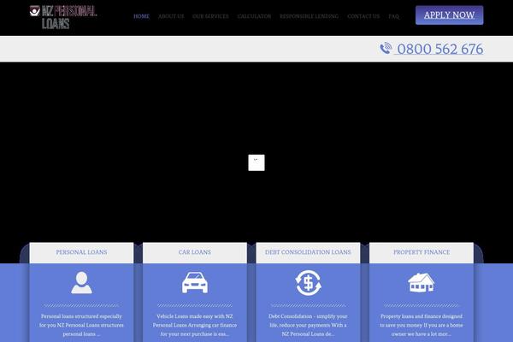Click the car icon
The width and height of the screenshot is (513, 342).
tap(195, 282)
